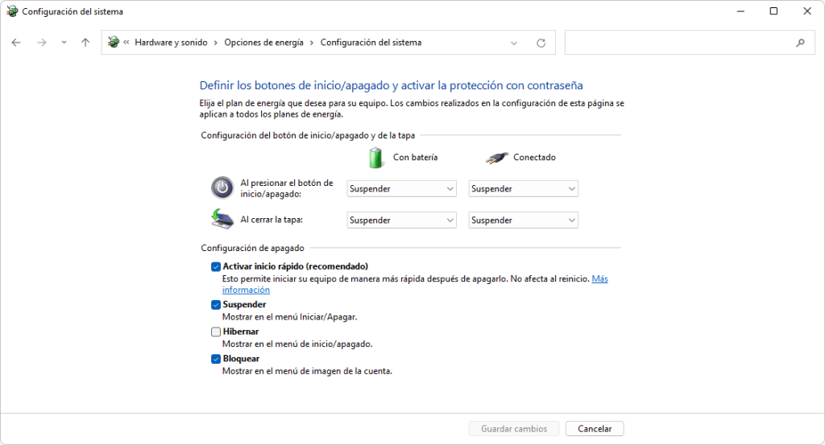Click Al presionar el botón de inicio/apagado label
825x445 pixels.
(287, 188)
